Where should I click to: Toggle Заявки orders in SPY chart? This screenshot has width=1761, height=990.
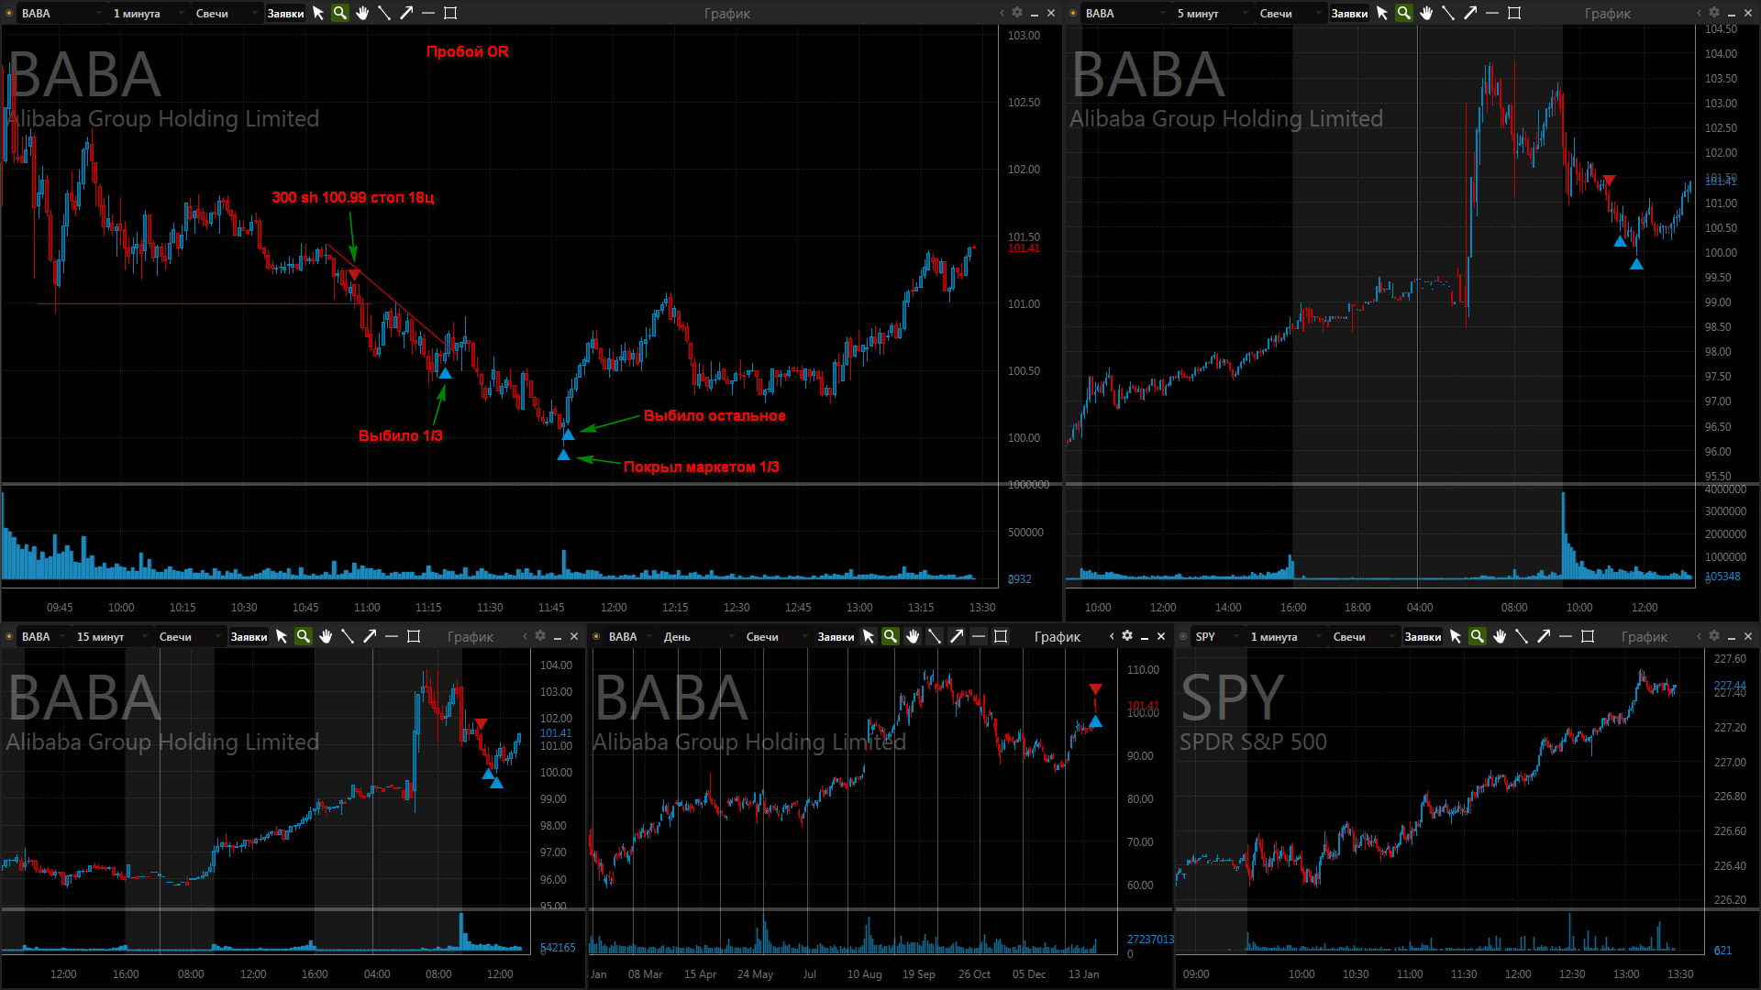click(x=1423, y=637)
